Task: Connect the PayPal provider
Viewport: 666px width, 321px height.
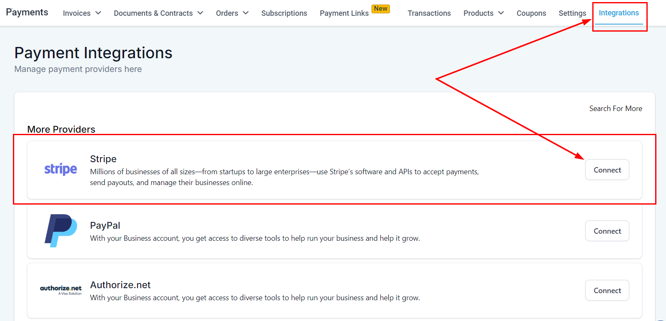Action: pos(607,231)
